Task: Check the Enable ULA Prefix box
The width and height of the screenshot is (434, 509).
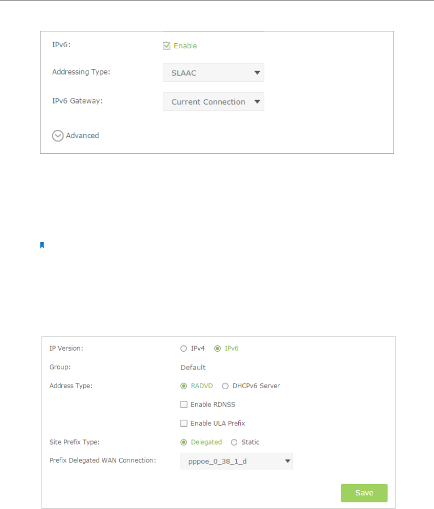Action: [x=184, y=423]
